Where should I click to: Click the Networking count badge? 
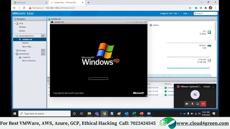coord(43,54)
